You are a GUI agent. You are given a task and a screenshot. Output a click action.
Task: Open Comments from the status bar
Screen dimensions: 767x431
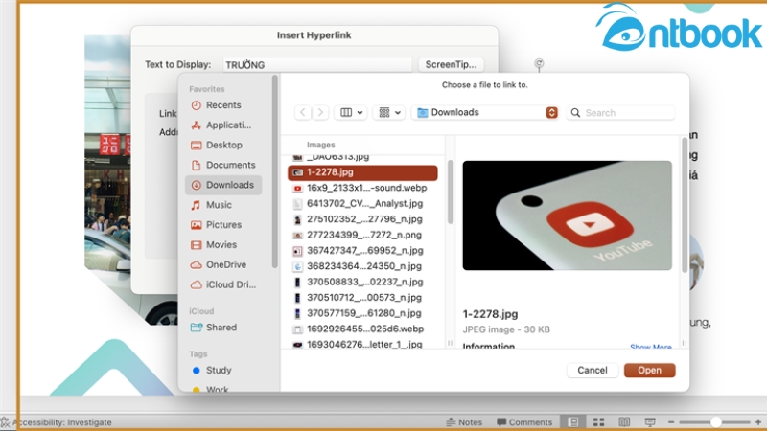524,422
